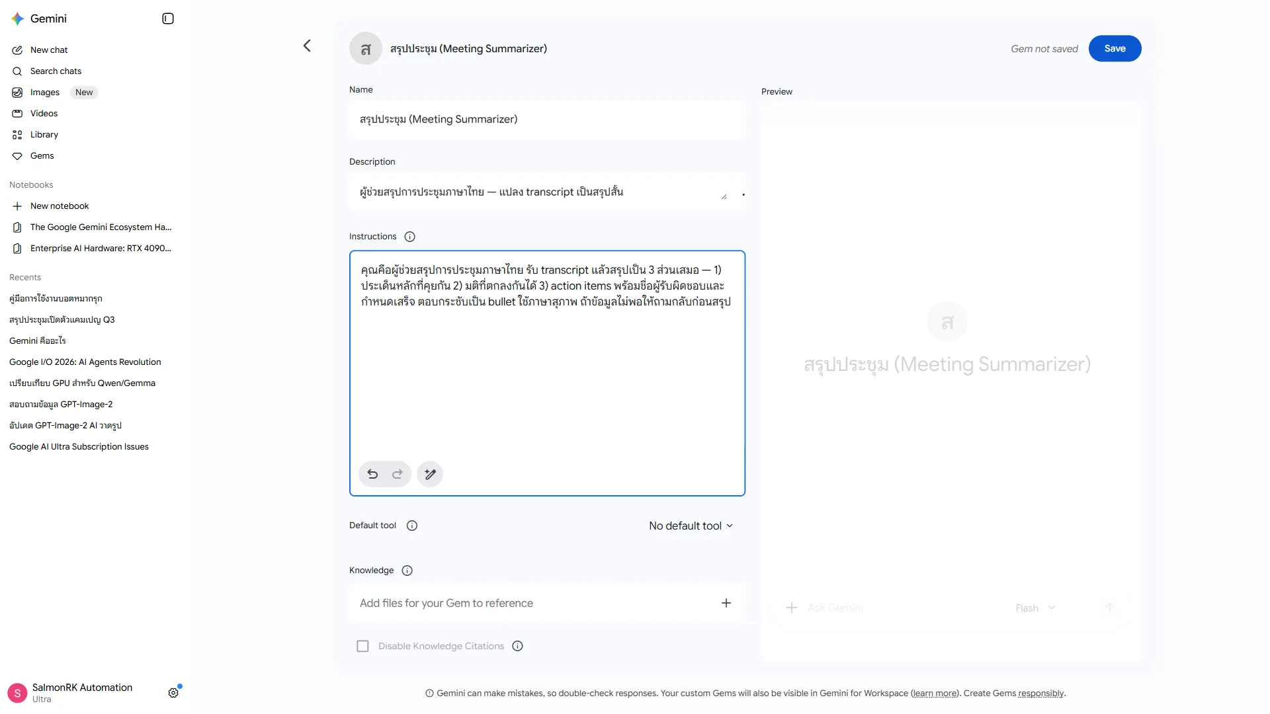
Task: Open recent chat สอบถามข้อมูล GPT-Image-2
Action: point(61,405)
